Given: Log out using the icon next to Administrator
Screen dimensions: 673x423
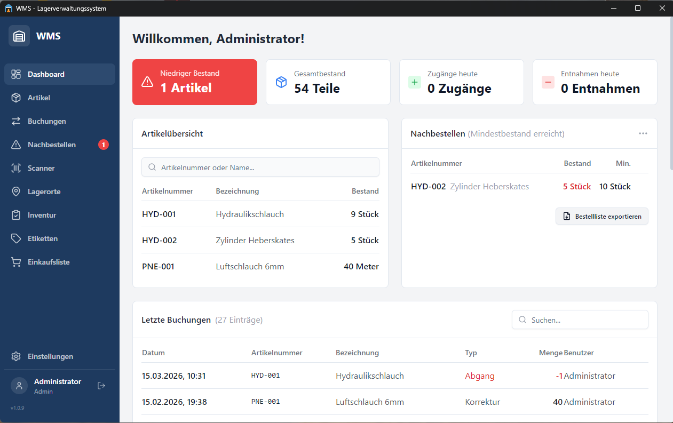Looking at the screenshot, I should pos(101,385).
